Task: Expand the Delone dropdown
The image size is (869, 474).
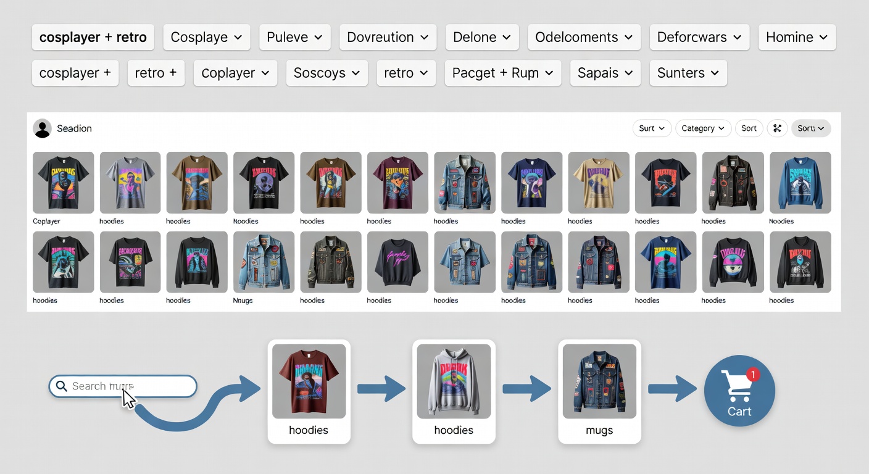Action: (x=482, y=37)
